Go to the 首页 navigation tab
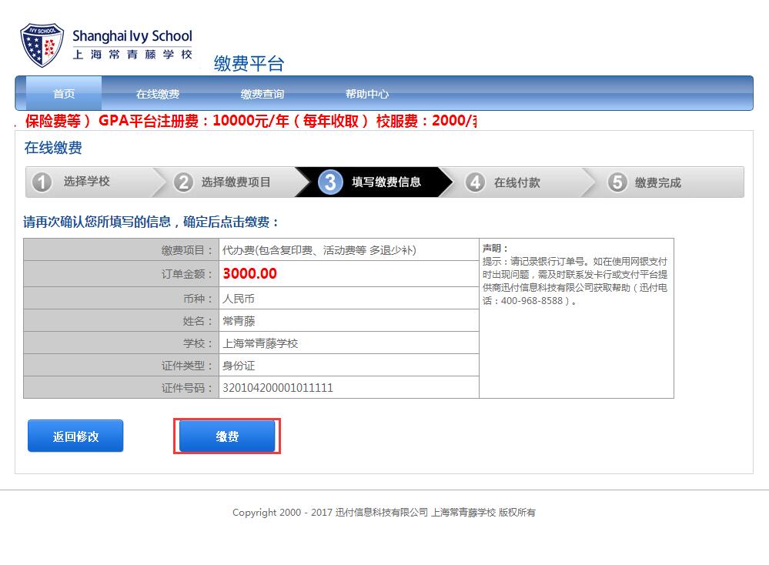The height and width of the screenshot is (565, 769). coord(64,94)
